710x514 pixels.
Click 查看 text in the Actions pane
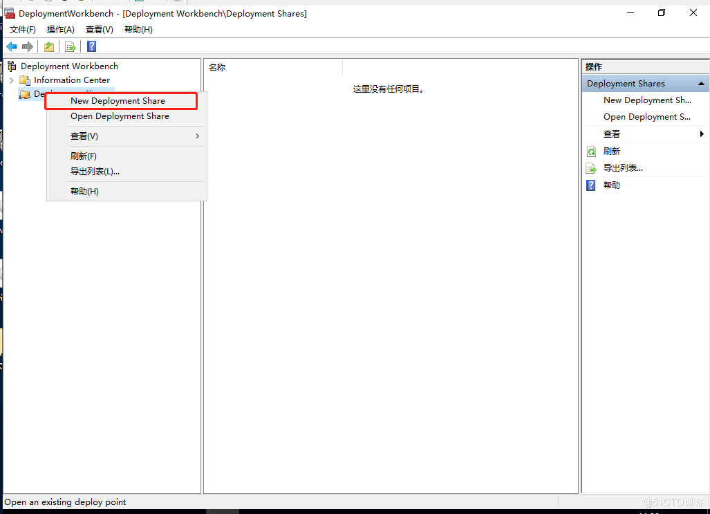pyautogui.click(x=611, y=134)
